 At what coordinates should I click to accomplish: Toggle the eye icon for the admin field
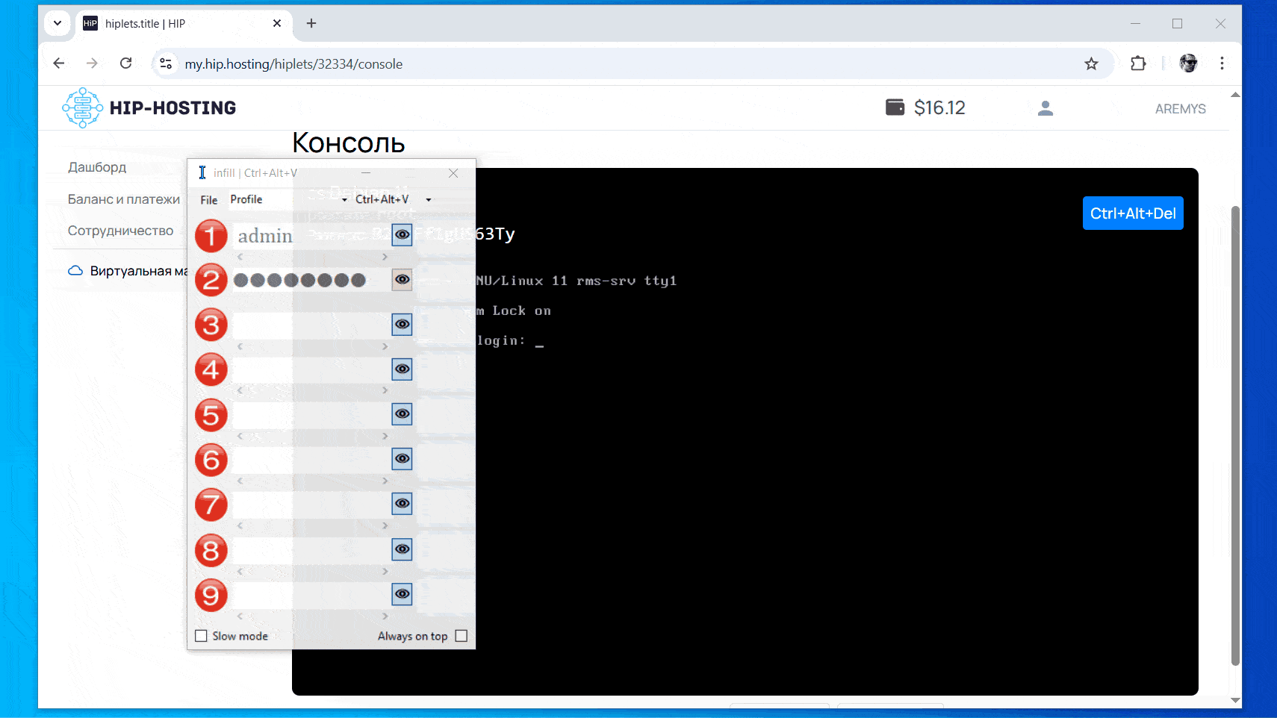tap(402, 235)
